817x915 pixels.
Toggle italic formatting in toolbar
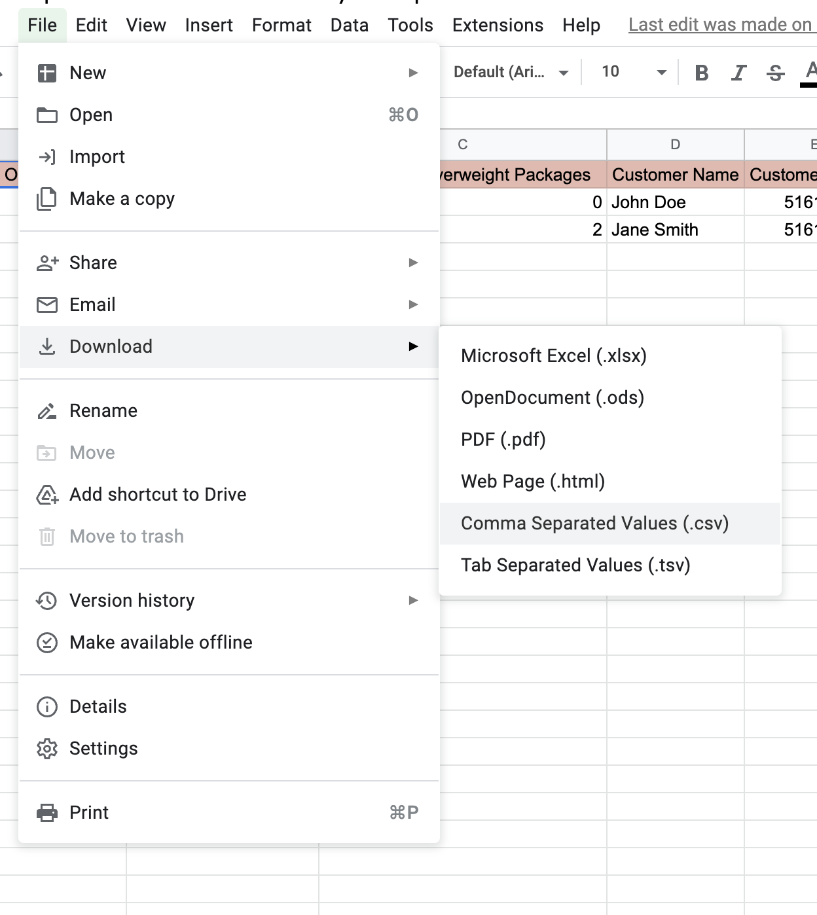click(738, 73)
